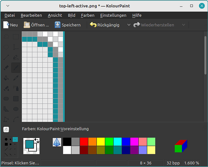The height and width of the screenshot is (167, 208).
Task: Select the Pen tool
Action: pos(16,57)
